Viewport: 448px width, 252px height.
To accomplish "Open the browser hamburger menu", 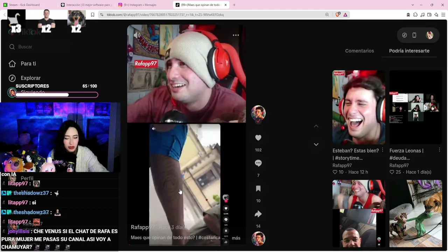I will (443, 15).
